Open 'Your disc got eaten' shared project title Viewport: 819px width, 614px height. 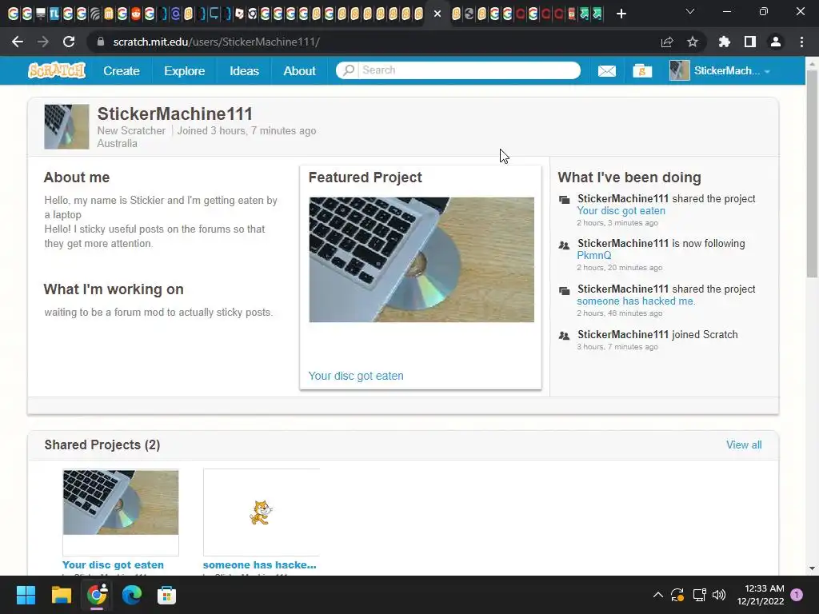(113, 565)
